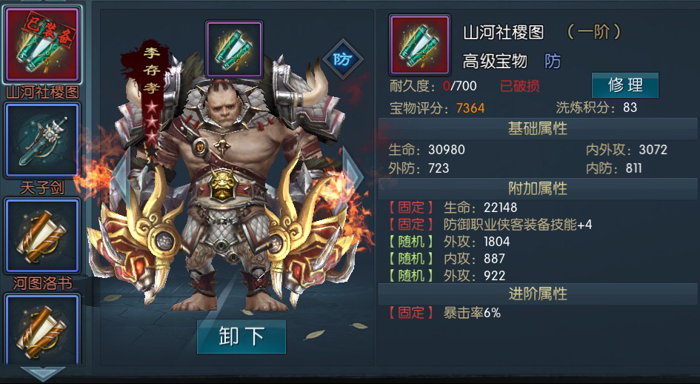This screenshot has height=384, width=700.
Task: Select the orange scroll below 河图洛书
Action: pos(42,330)
